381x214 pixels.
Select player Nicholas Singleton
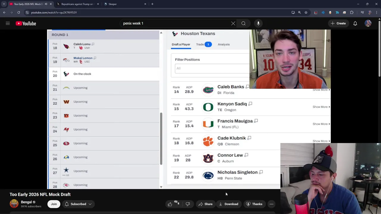(238, 172)
